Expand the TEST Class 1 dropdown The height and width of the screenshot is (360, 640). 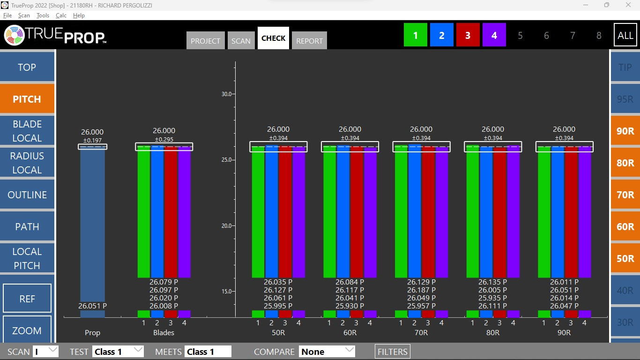pos(118,352)
